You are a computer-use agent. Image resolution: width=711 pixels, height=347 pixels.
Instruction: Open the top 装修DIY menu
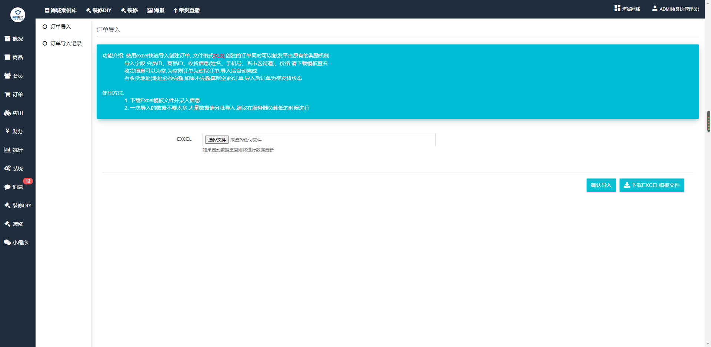pyautogui.click(x=99, y=10)
